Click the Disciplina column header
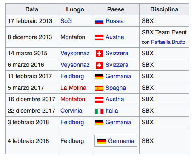194x160 pixels. pos(164,9)
